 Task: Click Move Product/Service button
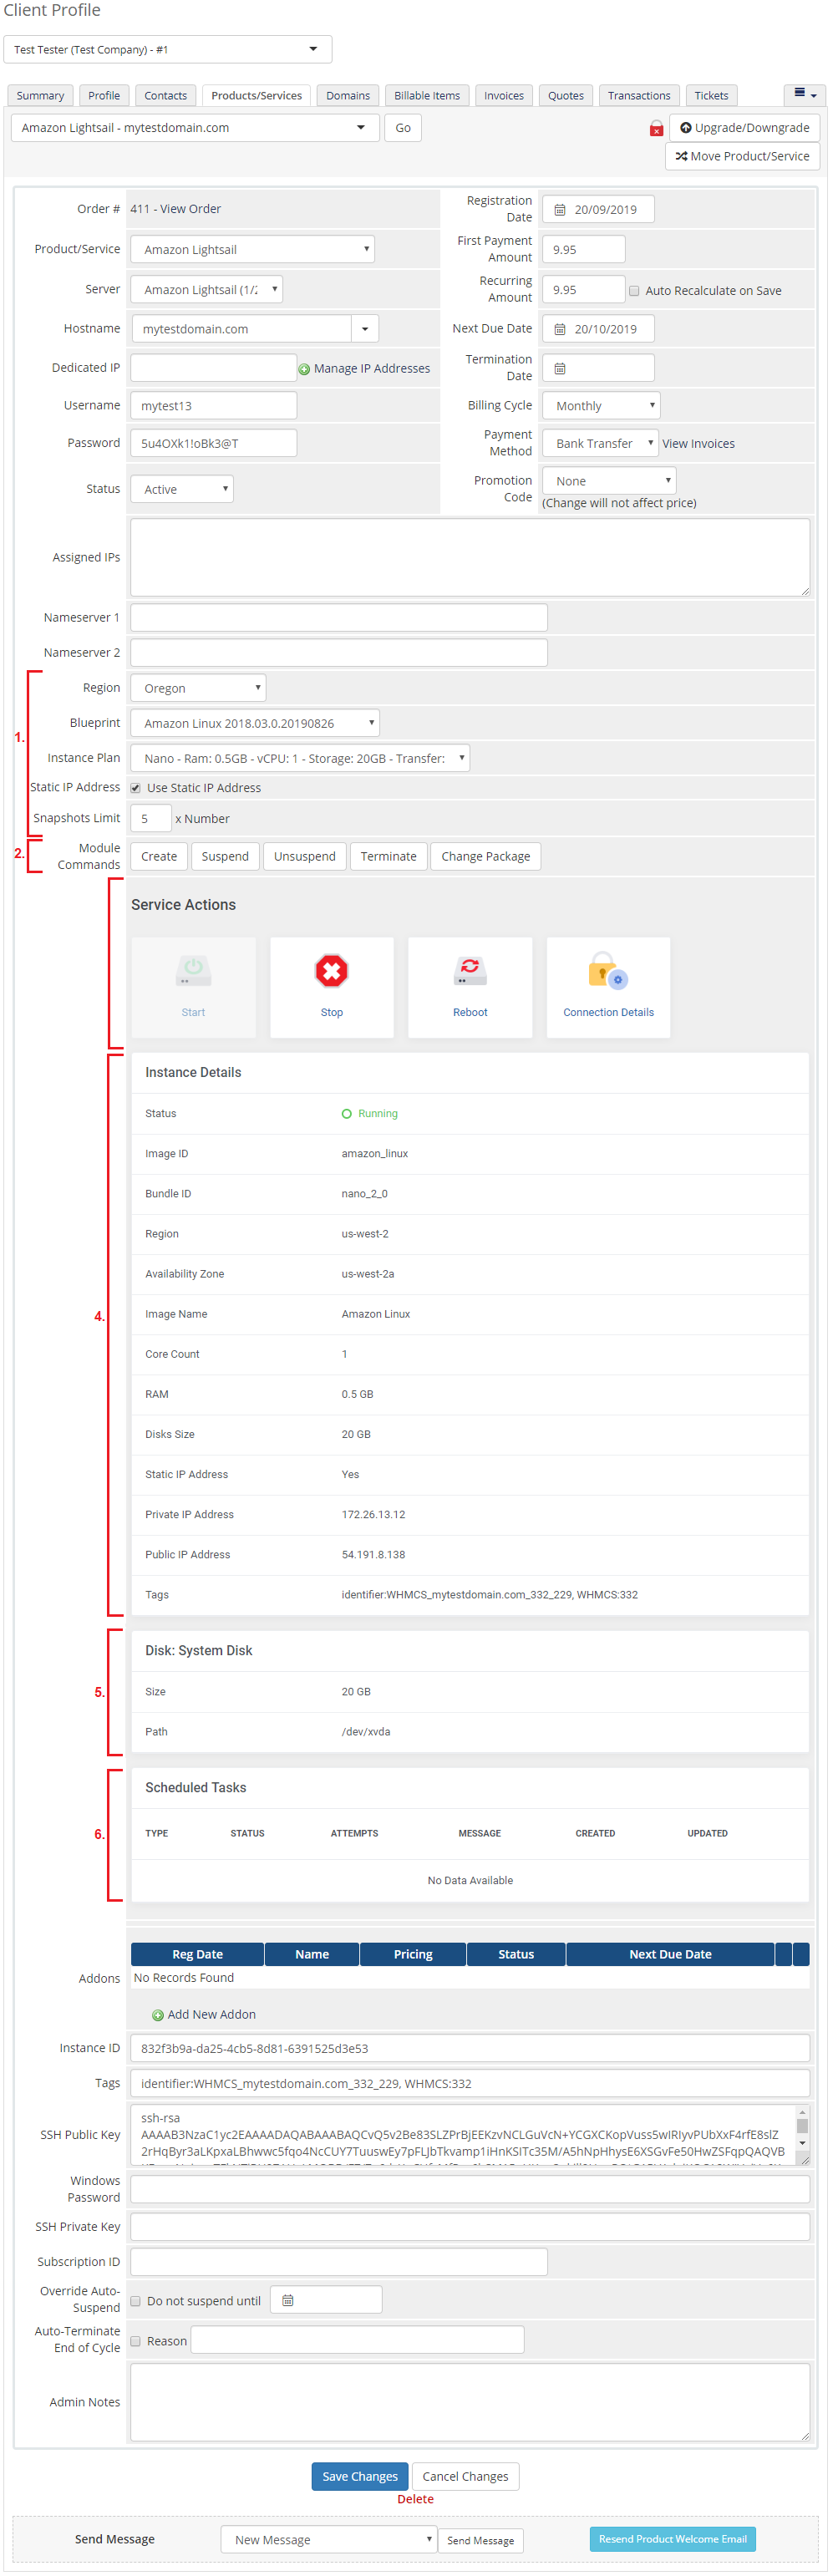(x=743, y=156)
